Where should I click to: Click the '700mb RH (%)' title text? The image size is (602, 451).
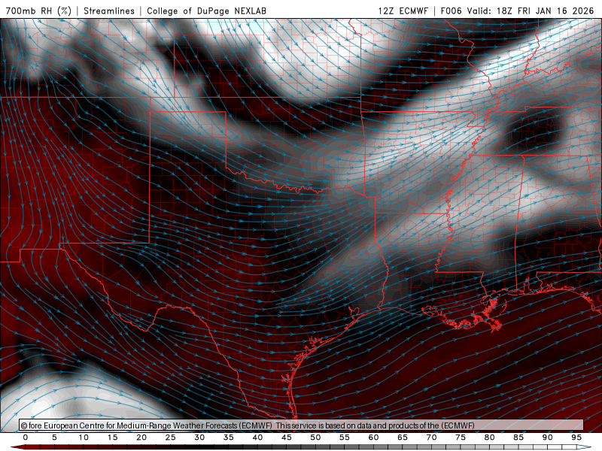pos(39,11)
